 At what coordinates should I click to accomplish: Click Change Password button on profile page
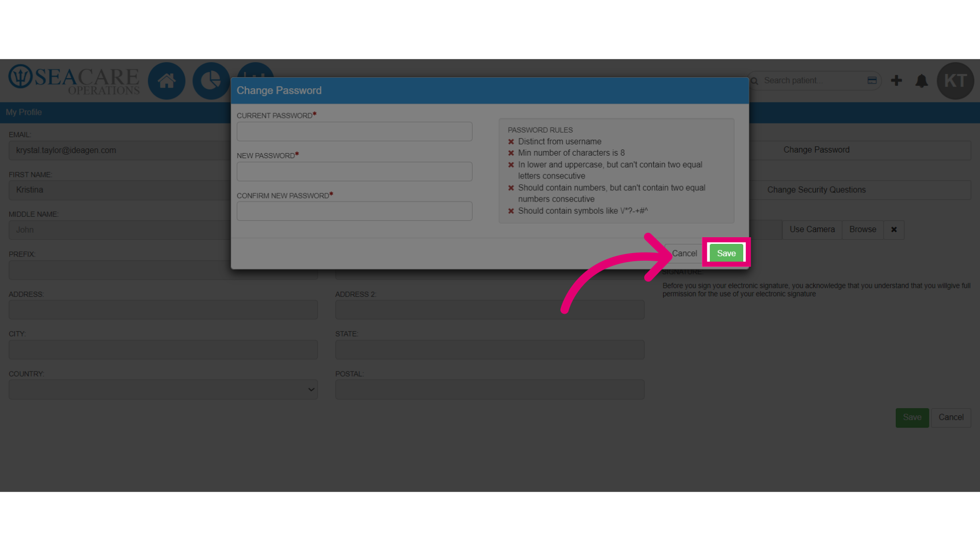[x=816, y=150]
